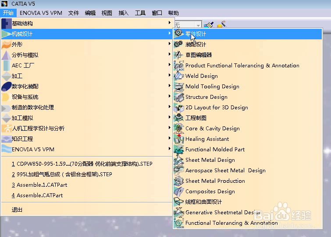331x237 pixels.
Task: Open the 窗口 menu
Action: point(157,13)
